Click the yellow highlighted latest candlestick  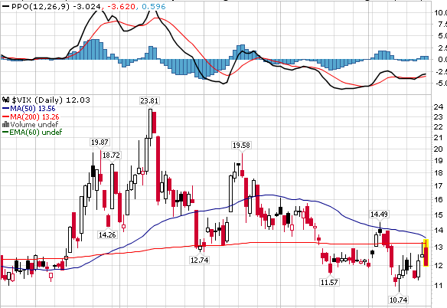[426, 253]
